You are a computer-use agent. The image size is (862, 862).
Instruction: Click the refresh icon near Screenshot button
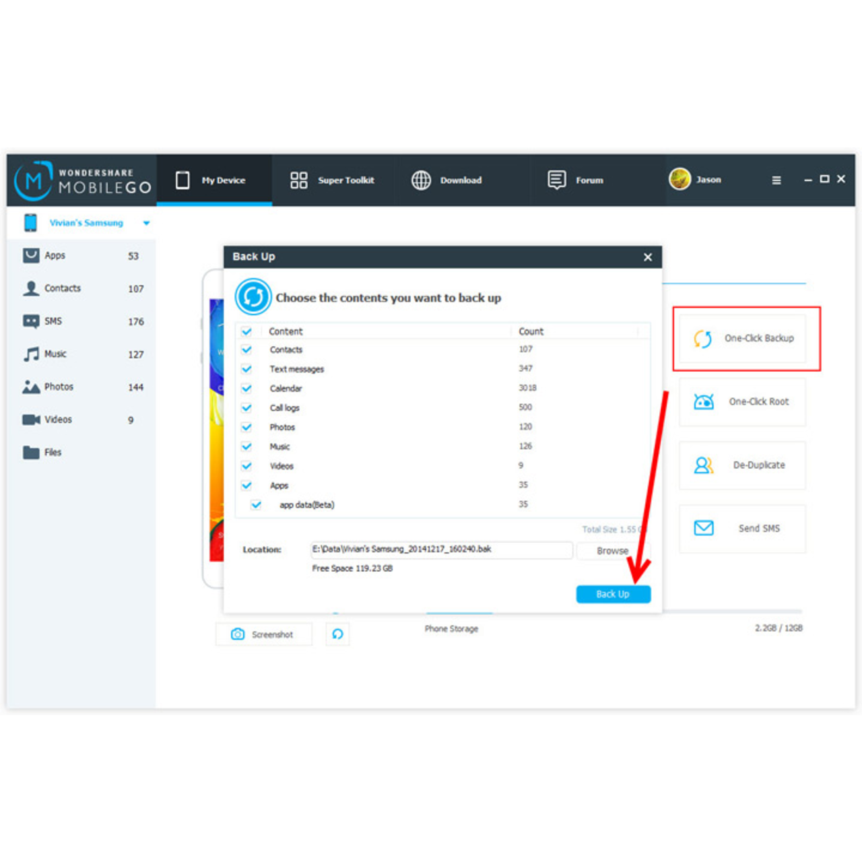[338, 634]
